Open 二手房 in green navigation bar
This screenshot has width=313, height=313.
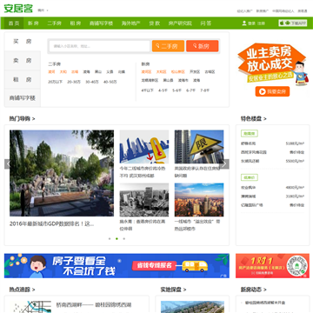click(54, 23)
